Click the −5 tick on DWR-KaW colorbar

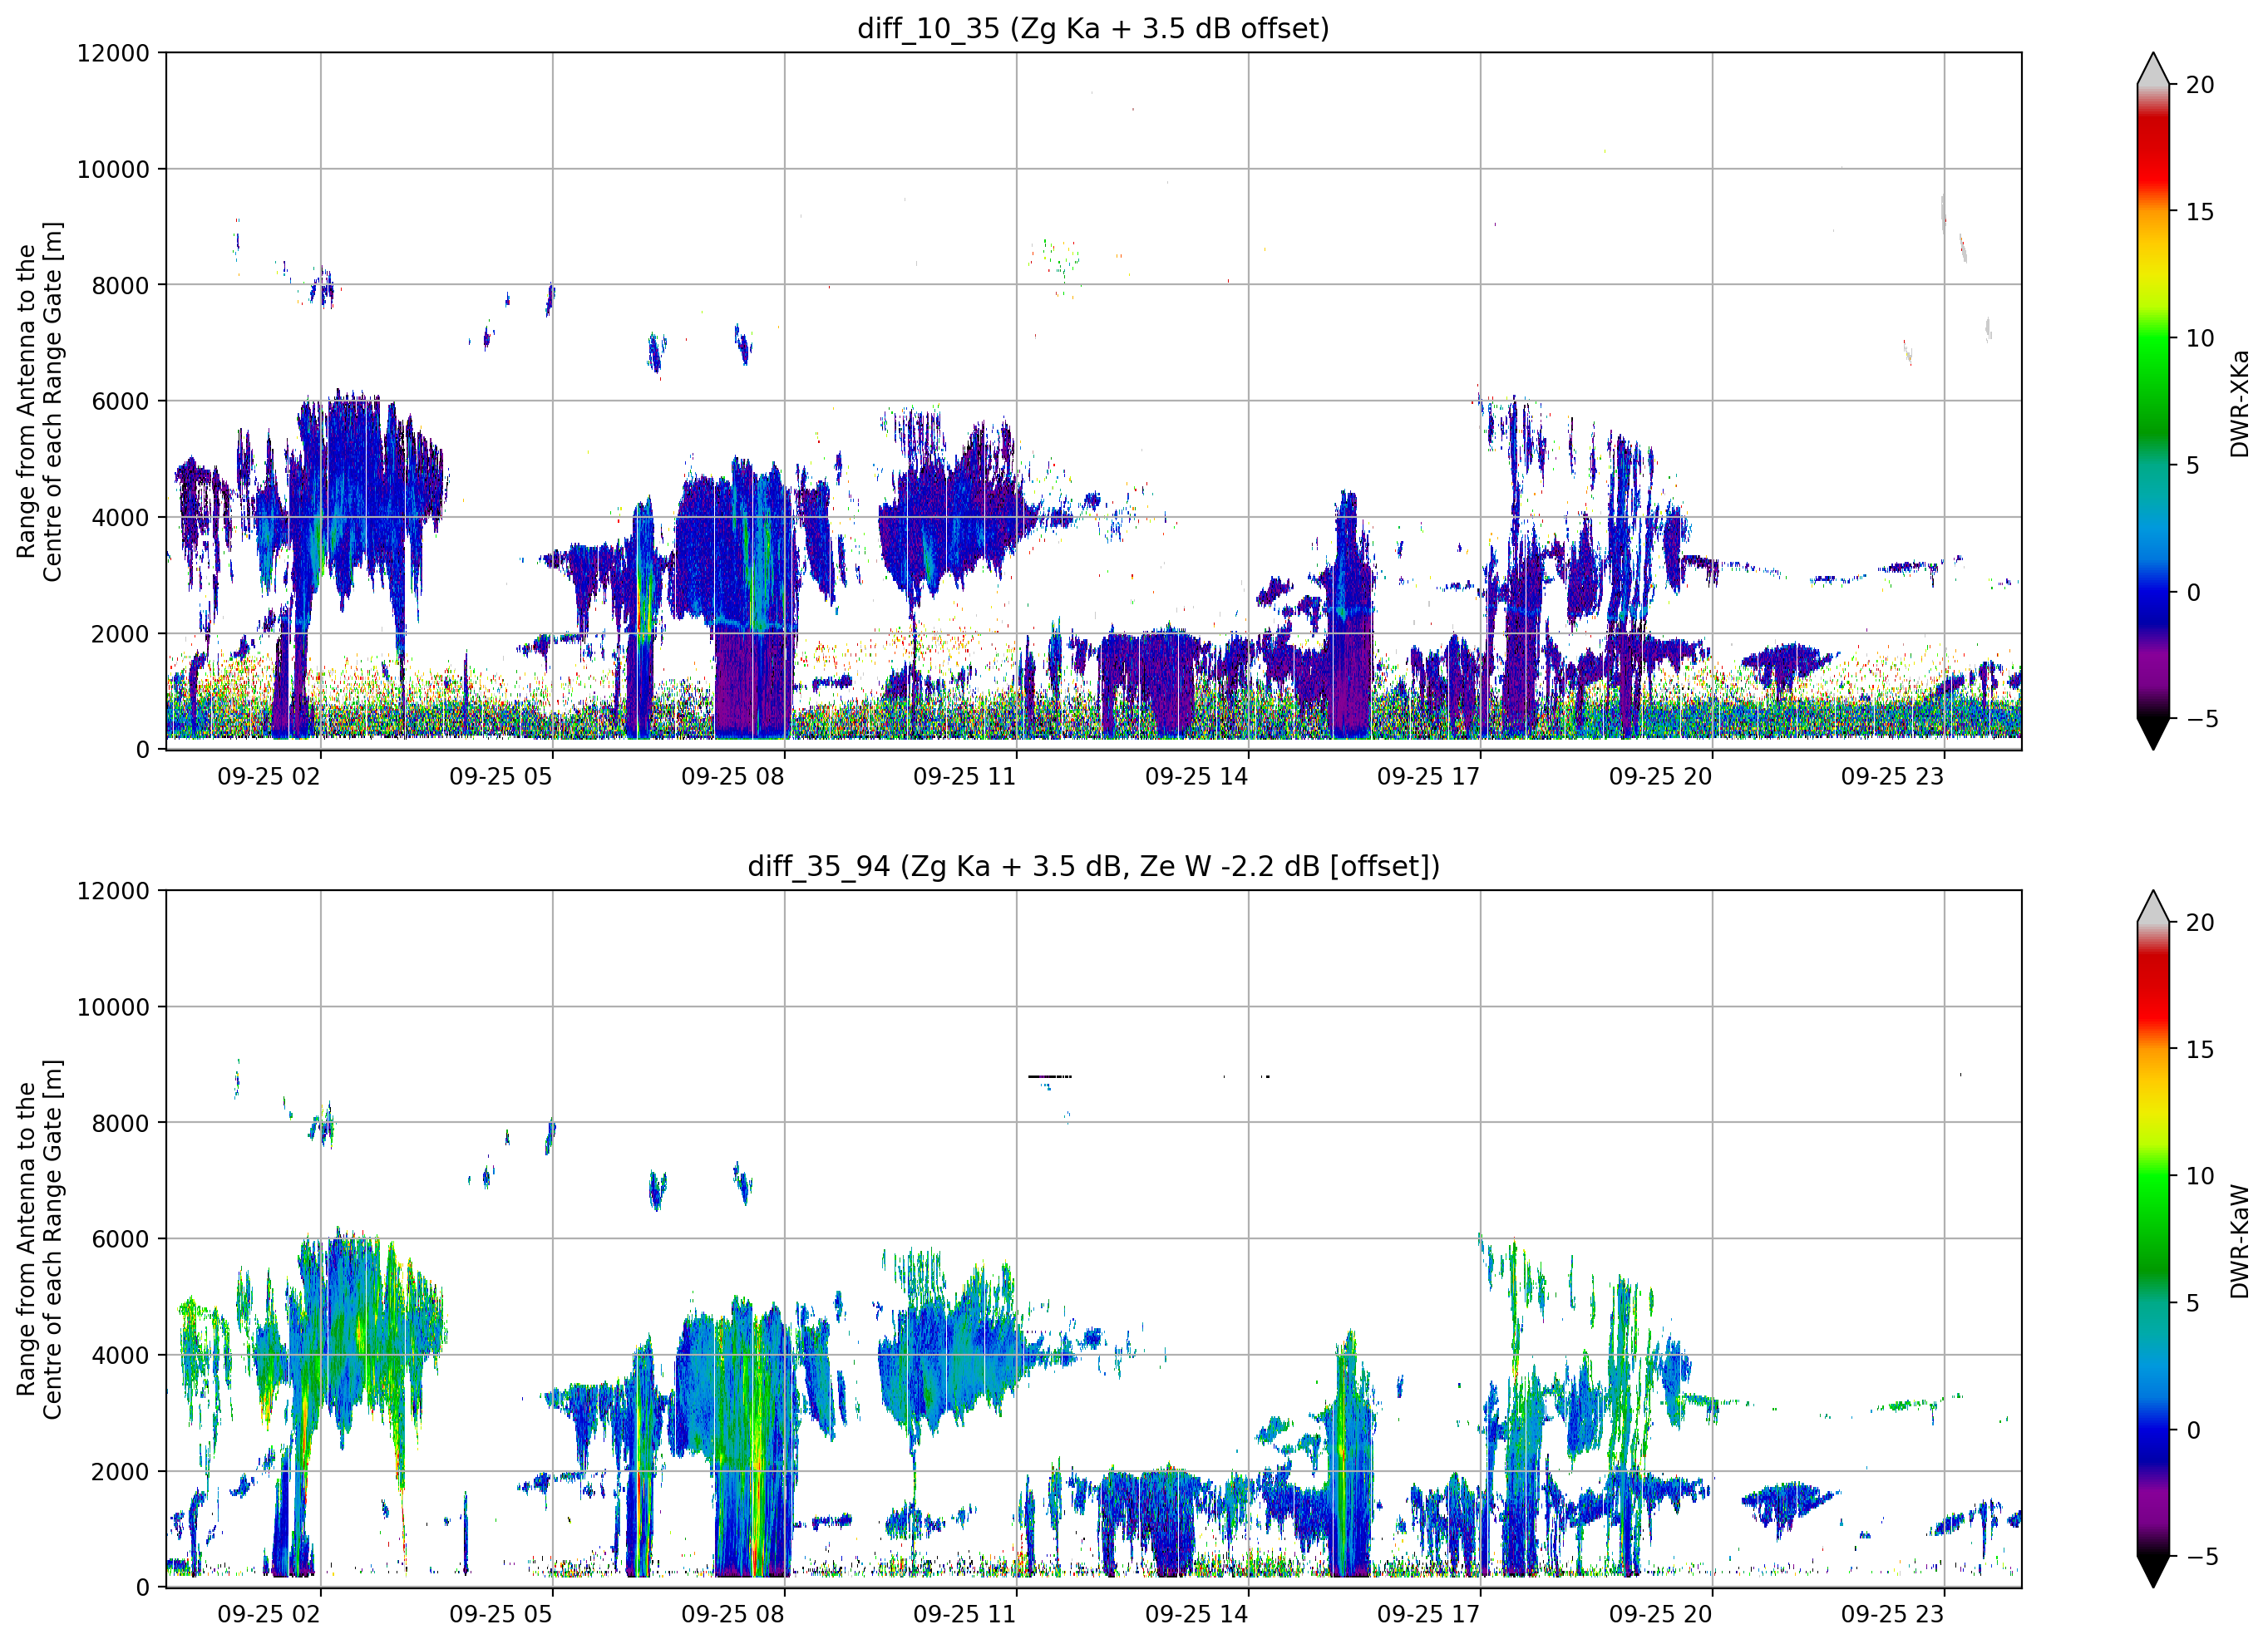(2201, 1557)
